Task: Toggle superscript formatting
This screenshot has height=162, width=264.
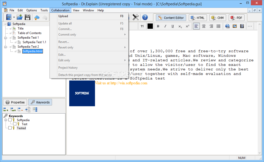Action: coord(187,26)
